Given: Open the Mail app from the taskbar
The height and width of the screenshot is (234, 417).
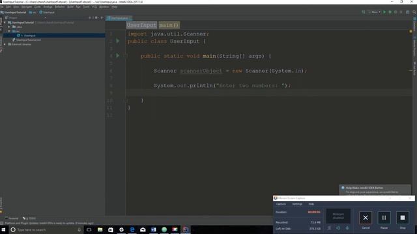Looking at the screenshot, I should [143, 229].
